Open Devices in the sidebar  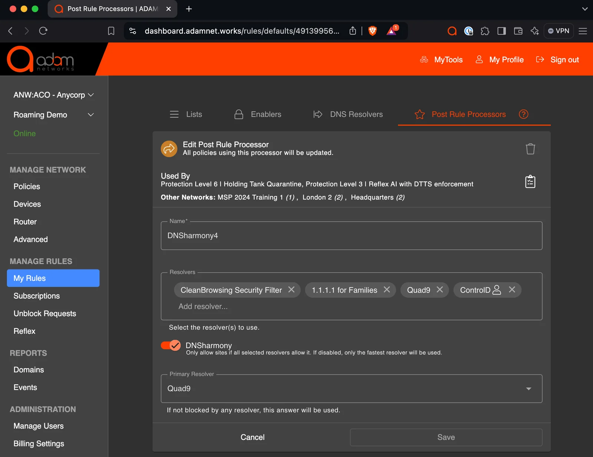[x=27, y=204]
